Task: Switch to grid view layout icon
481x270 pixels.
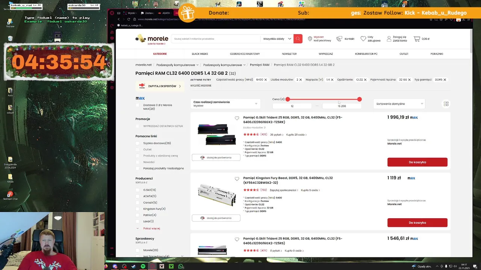Action: pos(446,103)
